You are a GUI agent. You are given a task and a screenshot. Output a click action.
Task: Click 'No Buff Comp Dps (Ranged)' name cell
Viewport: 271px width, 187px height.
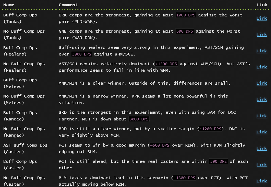click(x=24, y=132)
